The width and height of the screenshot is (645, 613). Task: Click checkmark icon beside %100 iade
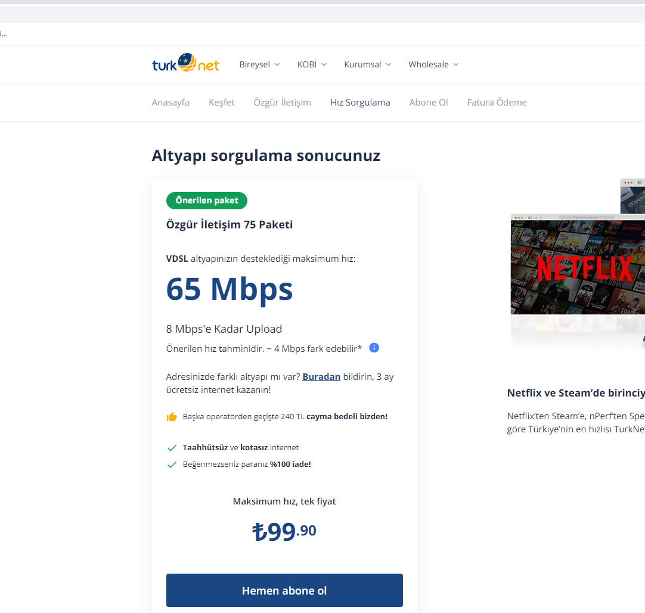[172, 465]
